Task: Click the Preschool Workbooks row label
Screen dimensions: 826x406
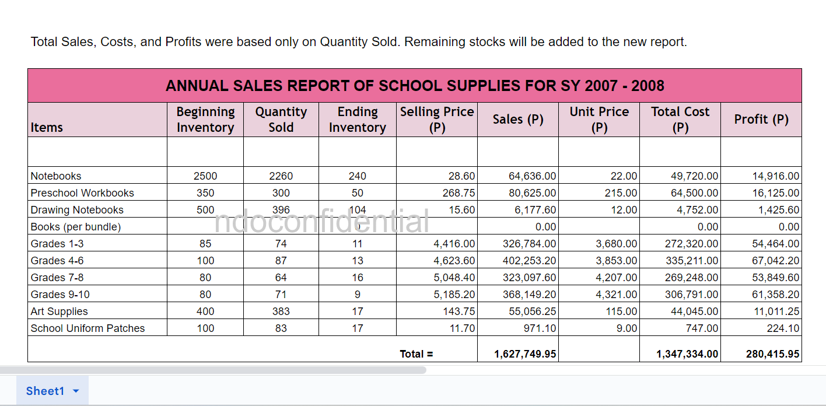Action: 82,193
